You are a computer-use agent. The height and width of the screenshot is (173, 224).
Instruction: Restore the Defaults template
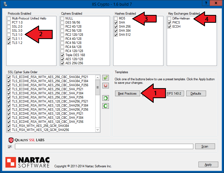coord(196,94)
